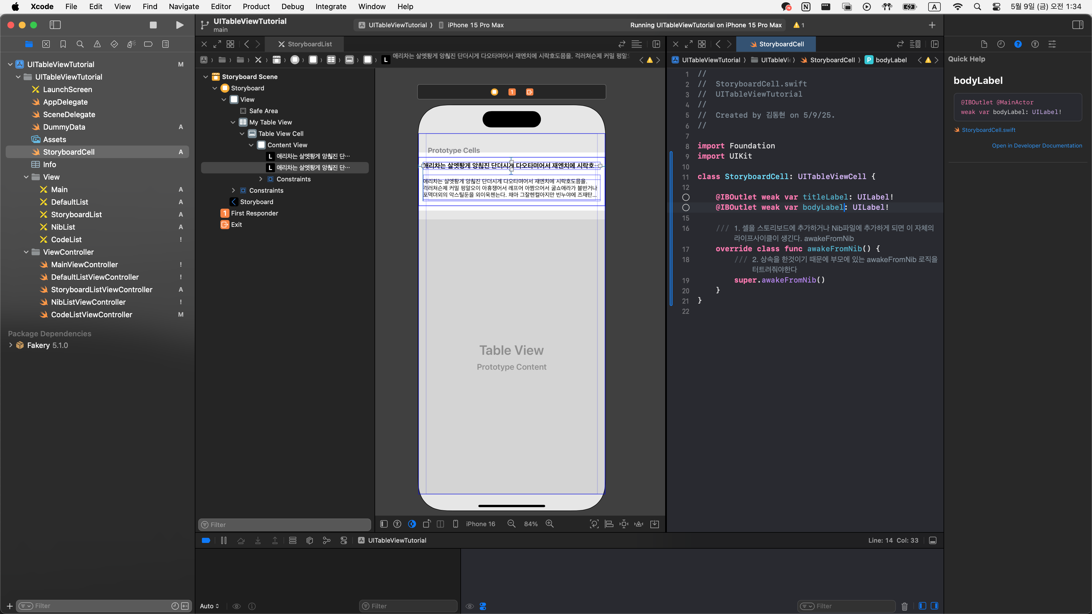Click the console Filter field

pyautogui.click(x=846, y=606)
